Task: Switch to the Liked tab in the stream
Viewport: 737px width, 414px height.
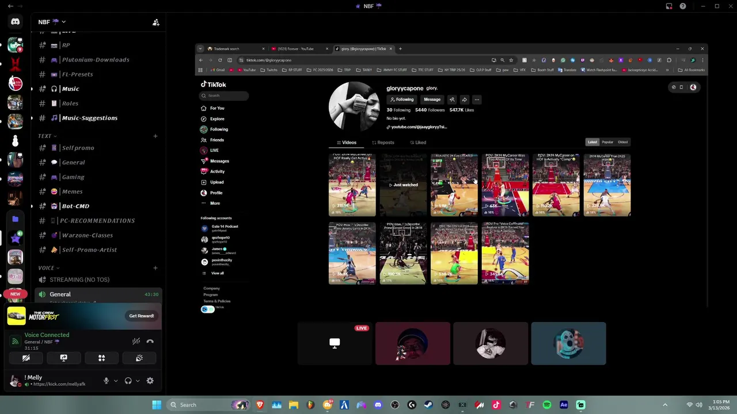Action: point(418,143)
